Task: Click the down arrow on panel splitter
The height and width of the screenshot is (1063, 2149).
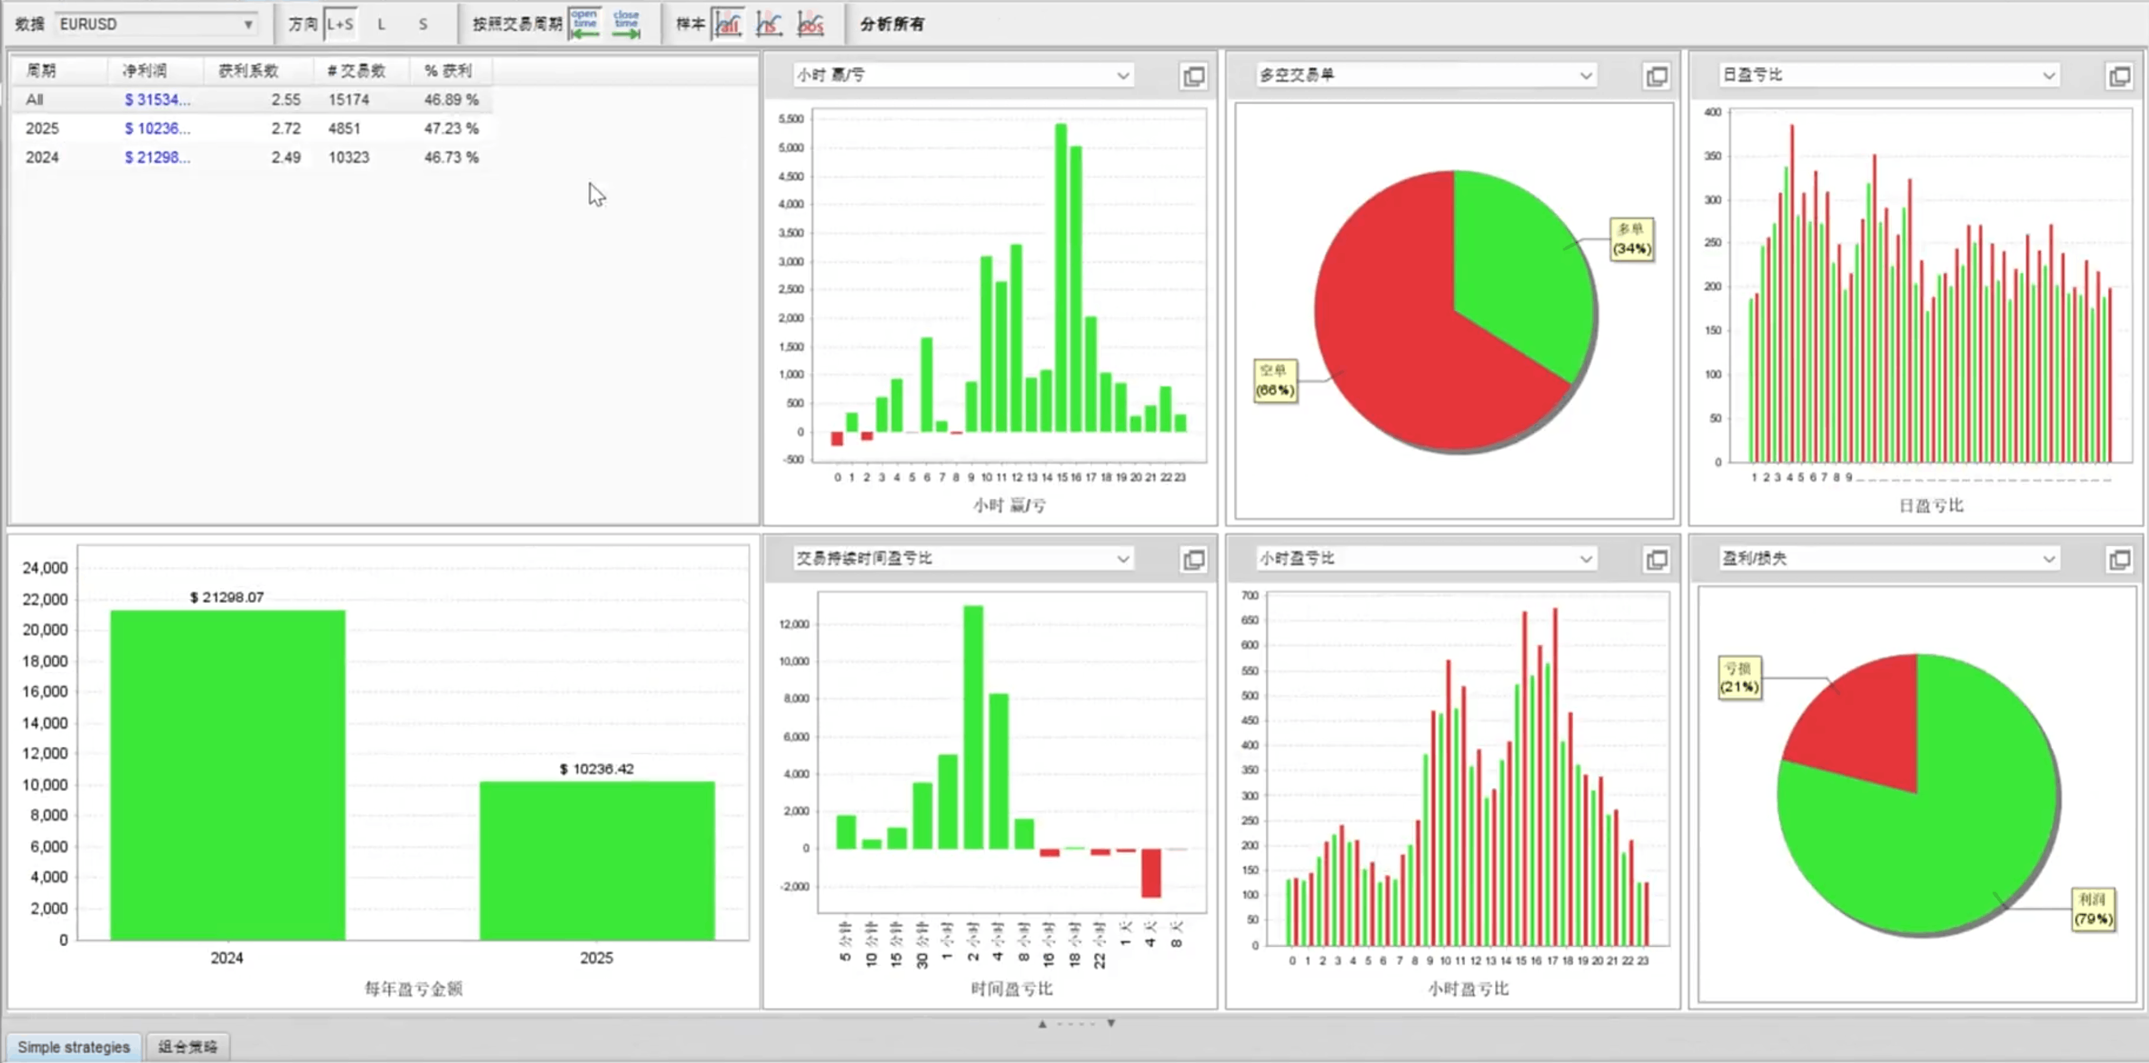Action: pyautogui.click(x=1111, y=1023)
